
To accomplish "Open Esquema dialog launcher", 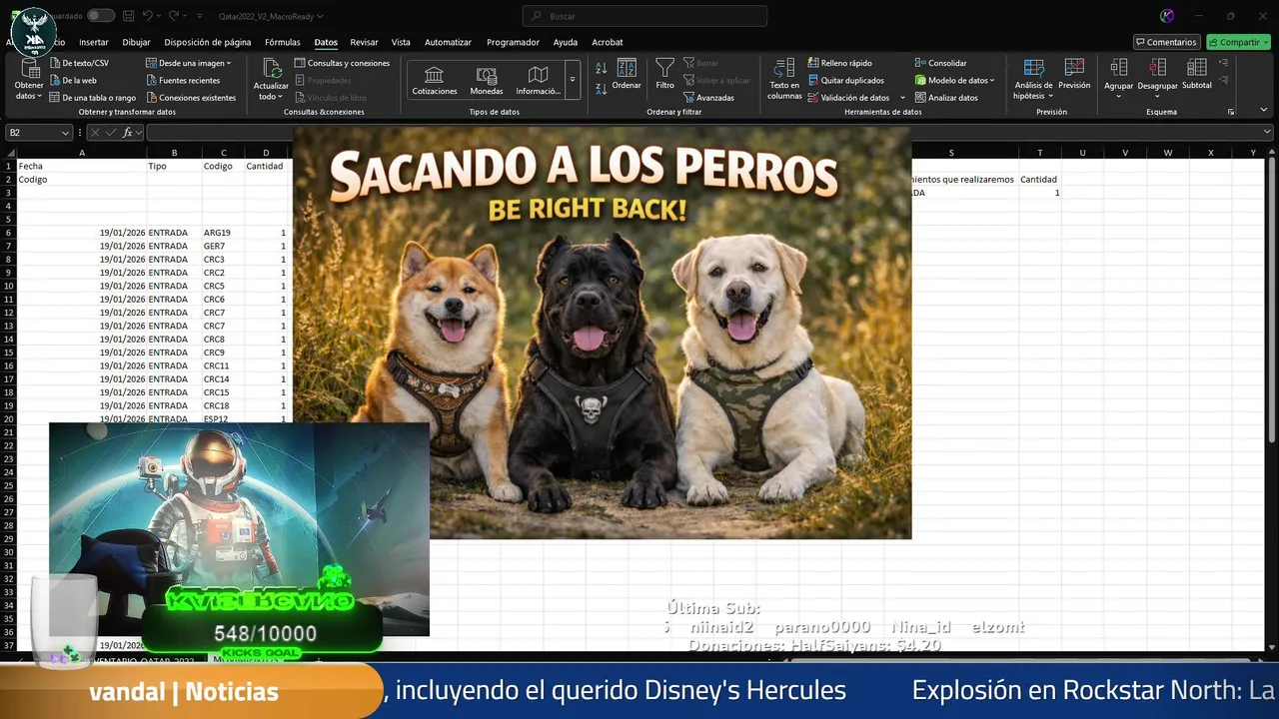I will [x=1230, y=112].
